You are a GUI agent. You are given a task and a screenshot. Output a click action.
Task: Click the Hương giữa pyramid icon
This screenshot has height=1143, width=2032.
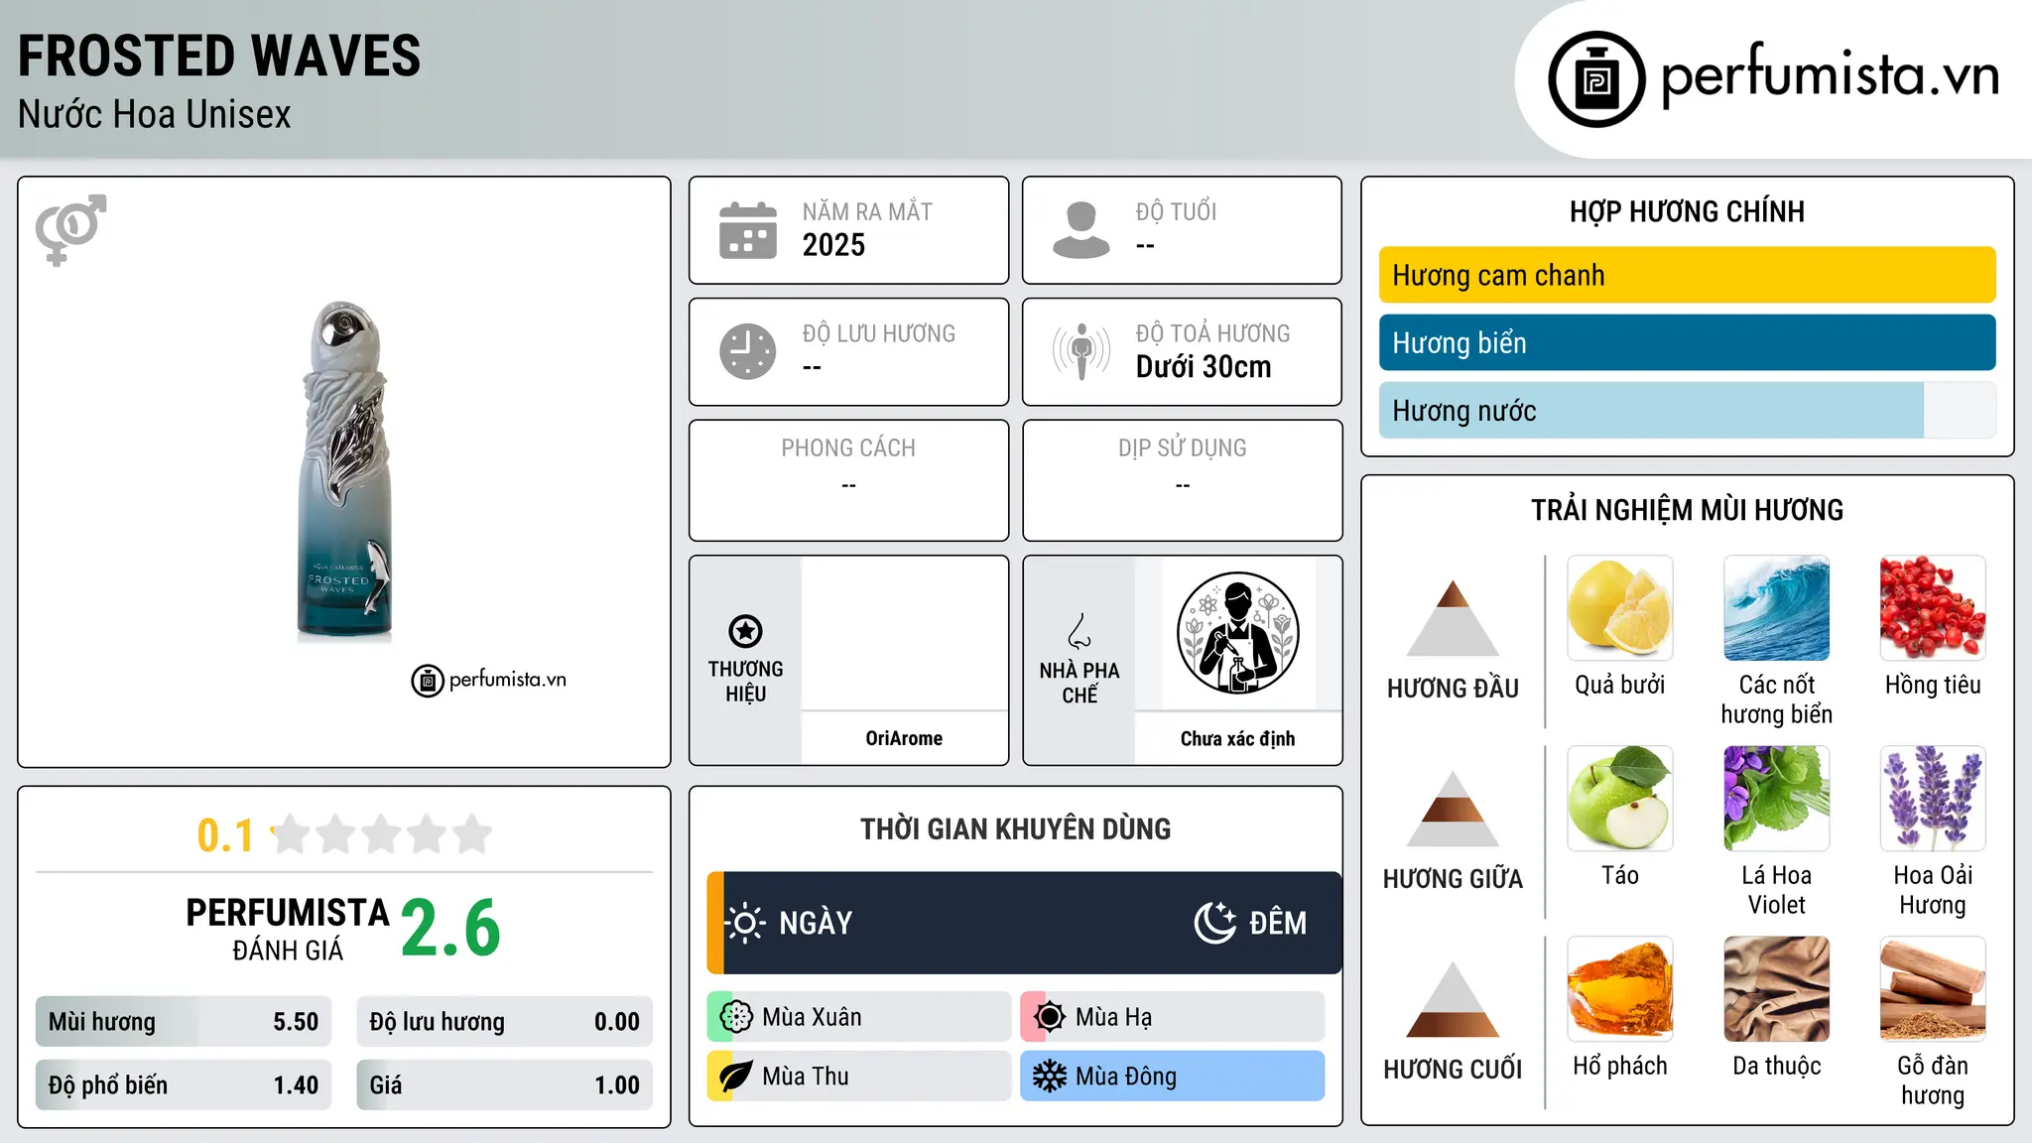click(1453, 809)
